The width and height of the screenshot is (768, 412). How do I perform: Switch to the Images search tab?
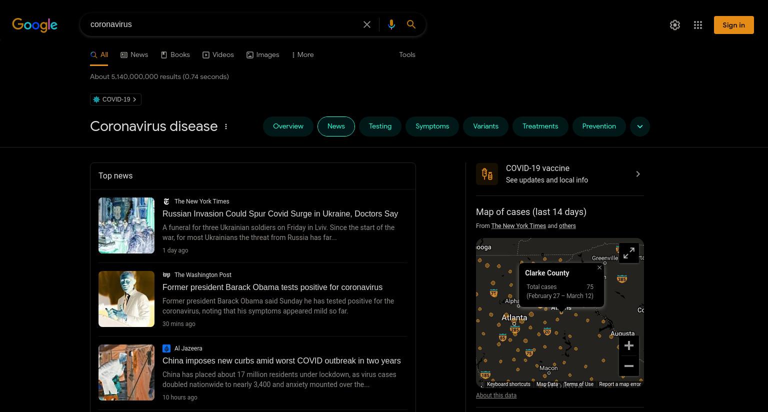pos(263,55)
